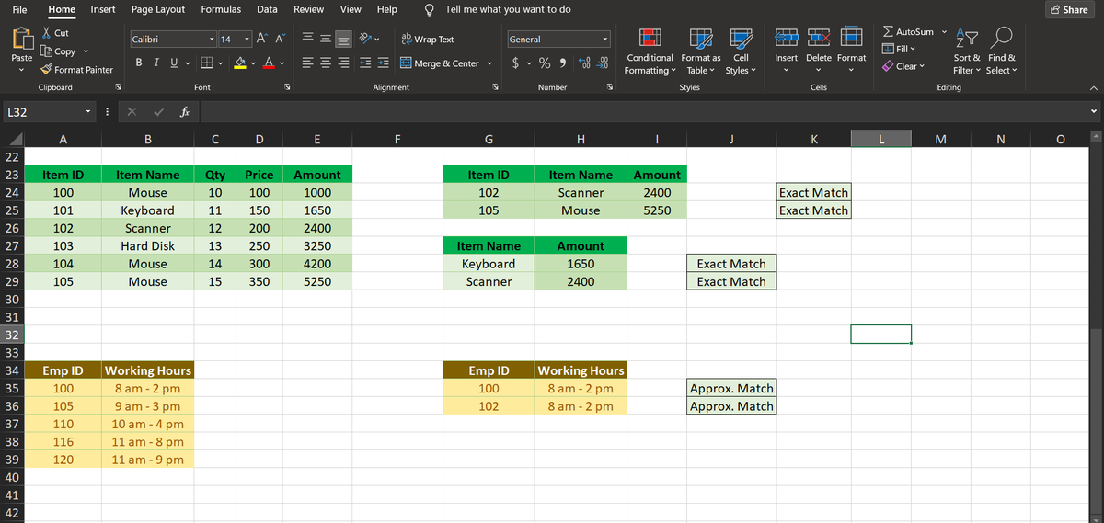Open the Font dialog launcher
This screenshot has height=523, width=1104.
[287, 87]
